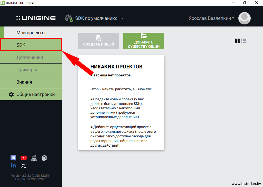This screenshot has height=187, width=263.
Task: Click the UNIGINE logo
Action: click(36, 18)
